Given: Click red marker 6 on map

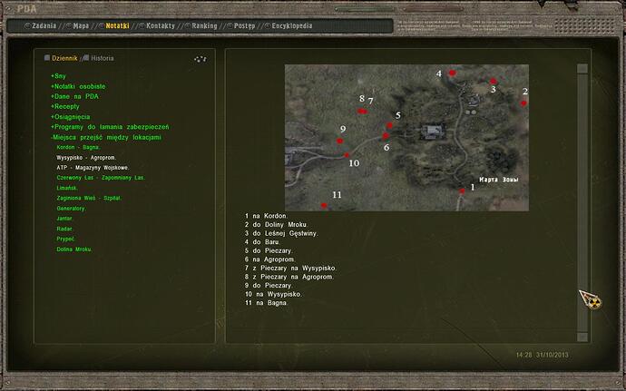Looking at the screenshot, I should click(386, 136).
